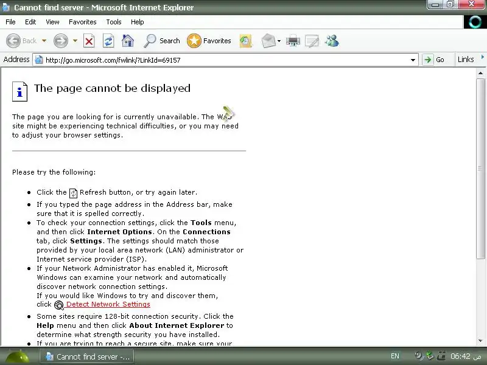Open the Favorites menu
Viewport: 487px width, 365px height.
click(x=83, y=22)
